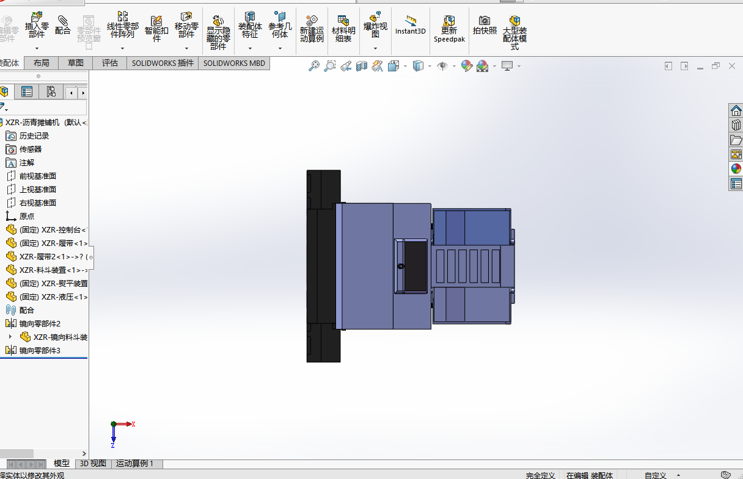Click the 更新 Speedpak icon
The image size is (743, 479).
(449, 20)
